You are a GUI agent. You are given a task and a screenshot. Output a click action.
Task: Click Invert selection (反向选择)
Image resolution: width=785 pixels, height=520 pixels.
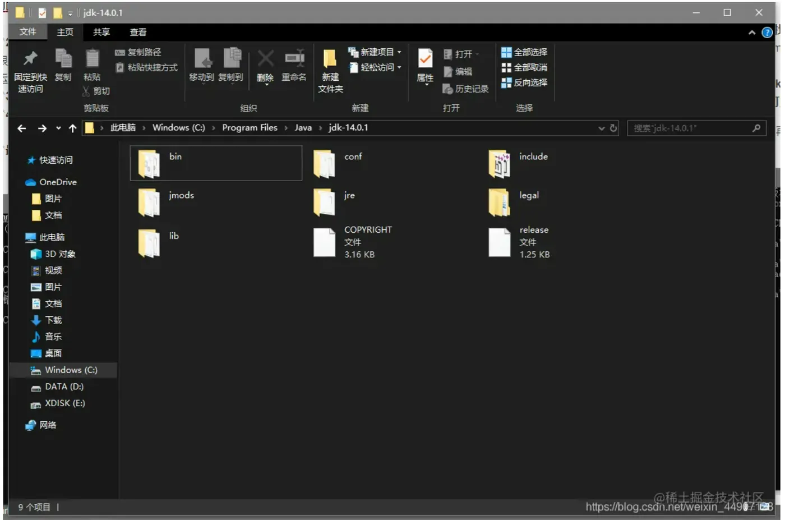(524, 82)
